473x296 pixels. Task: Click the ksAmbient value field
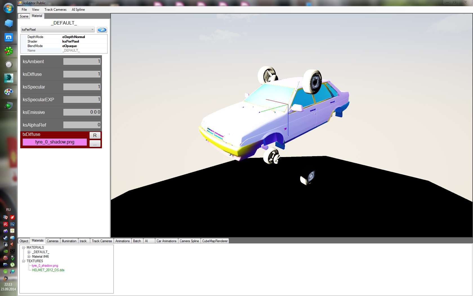[82, 61]
